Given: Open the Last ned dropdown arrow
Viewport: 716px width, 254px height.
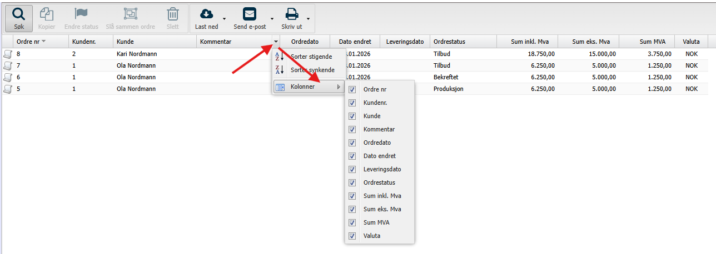Looking at the screenshot, I should pos(224,19).
